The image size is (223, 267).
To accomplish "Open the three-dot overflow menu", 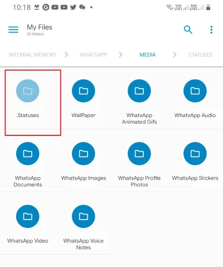I will click(211, 30).
